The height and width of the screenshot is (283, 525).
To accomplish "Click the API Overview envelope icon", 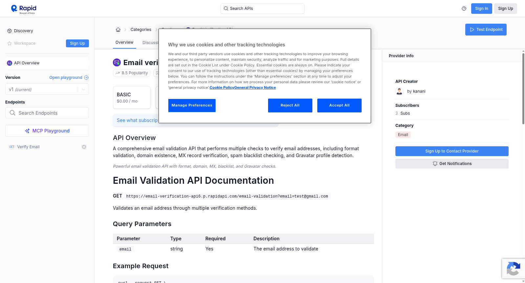I will (10, 63).
